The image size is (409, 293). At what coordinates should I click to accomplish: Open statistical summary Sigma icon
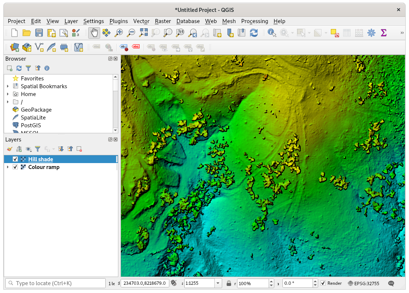pos(383,33)
